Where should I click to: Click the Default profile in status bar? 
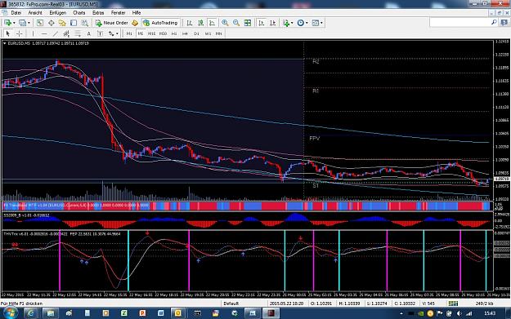[231, 303]
